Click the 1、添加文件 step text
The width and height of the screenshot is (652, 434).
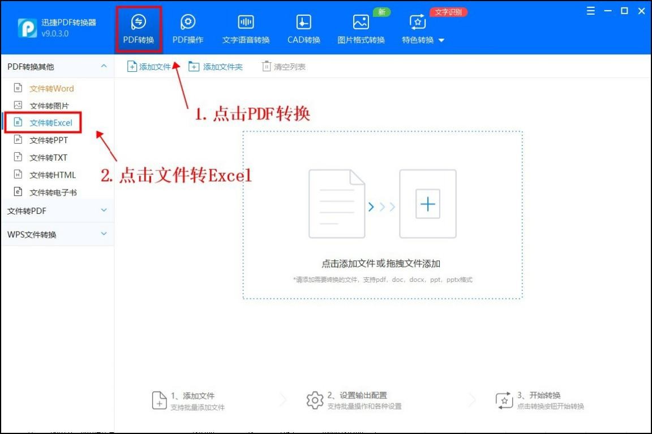click(x=192, y=396)
